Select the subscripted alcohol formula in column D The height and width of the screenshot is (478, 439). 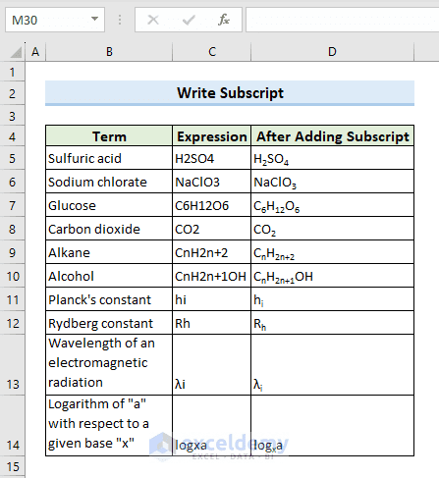tap(333, 276)
